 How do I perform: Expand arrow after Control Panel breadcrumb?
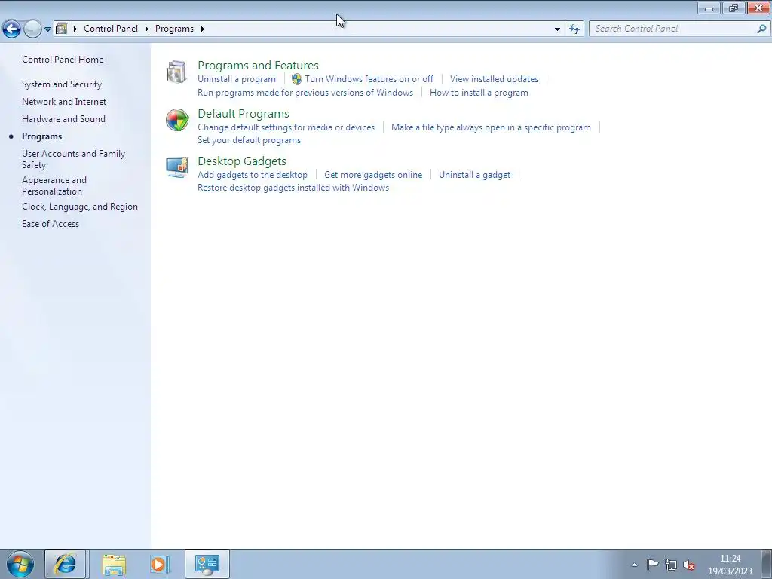click(147, 29)
